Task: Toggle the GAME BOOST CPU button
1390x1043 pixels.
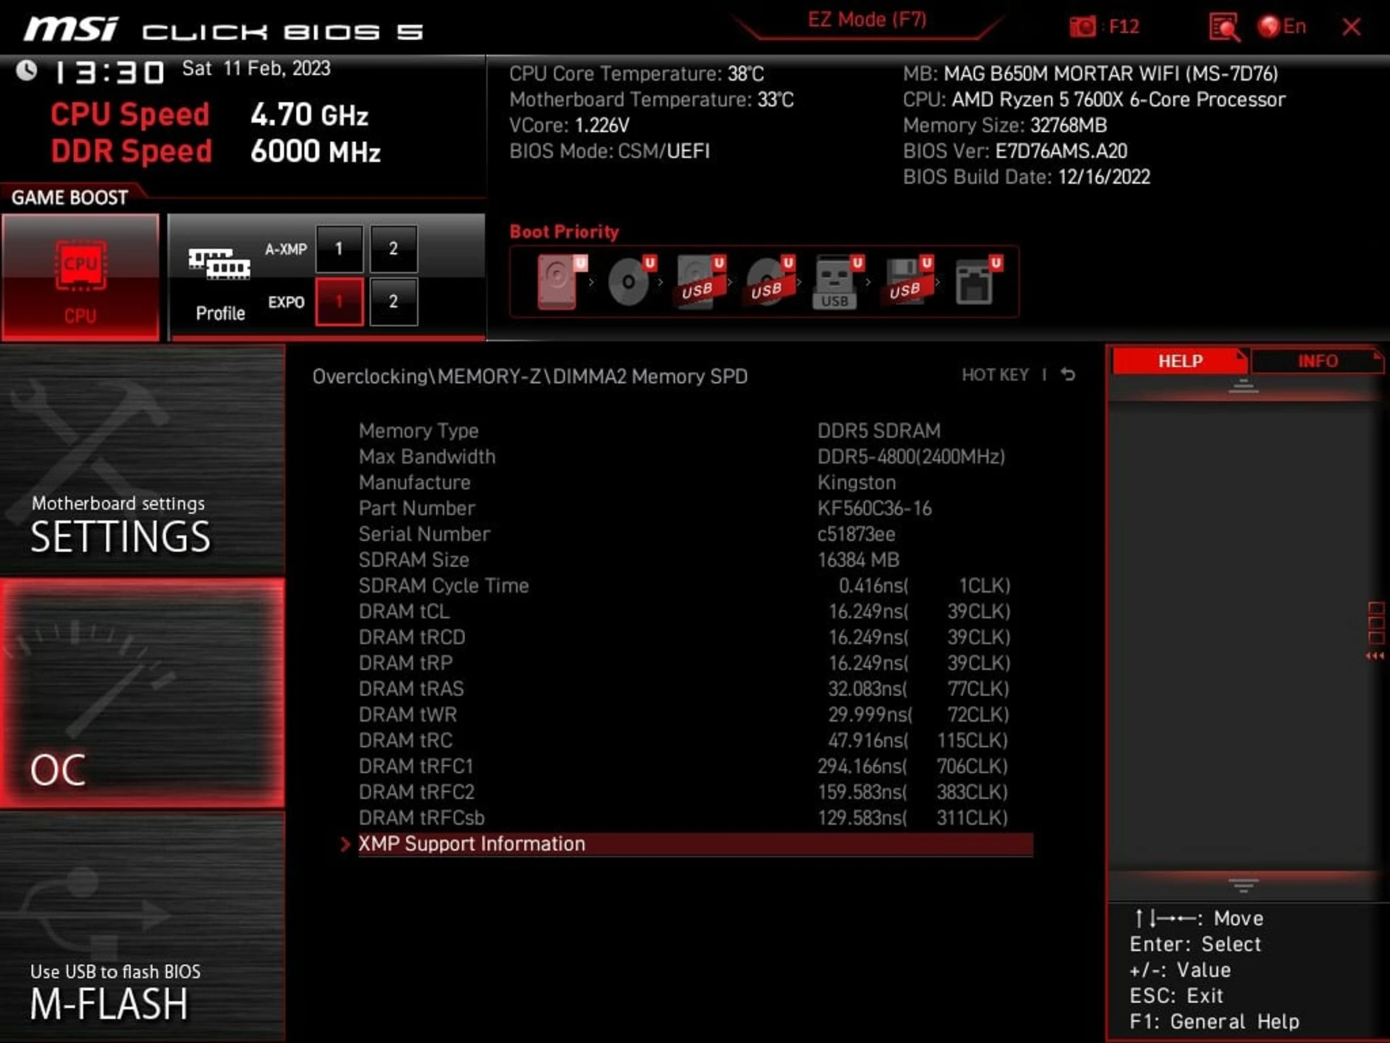Action: (80, 276)
